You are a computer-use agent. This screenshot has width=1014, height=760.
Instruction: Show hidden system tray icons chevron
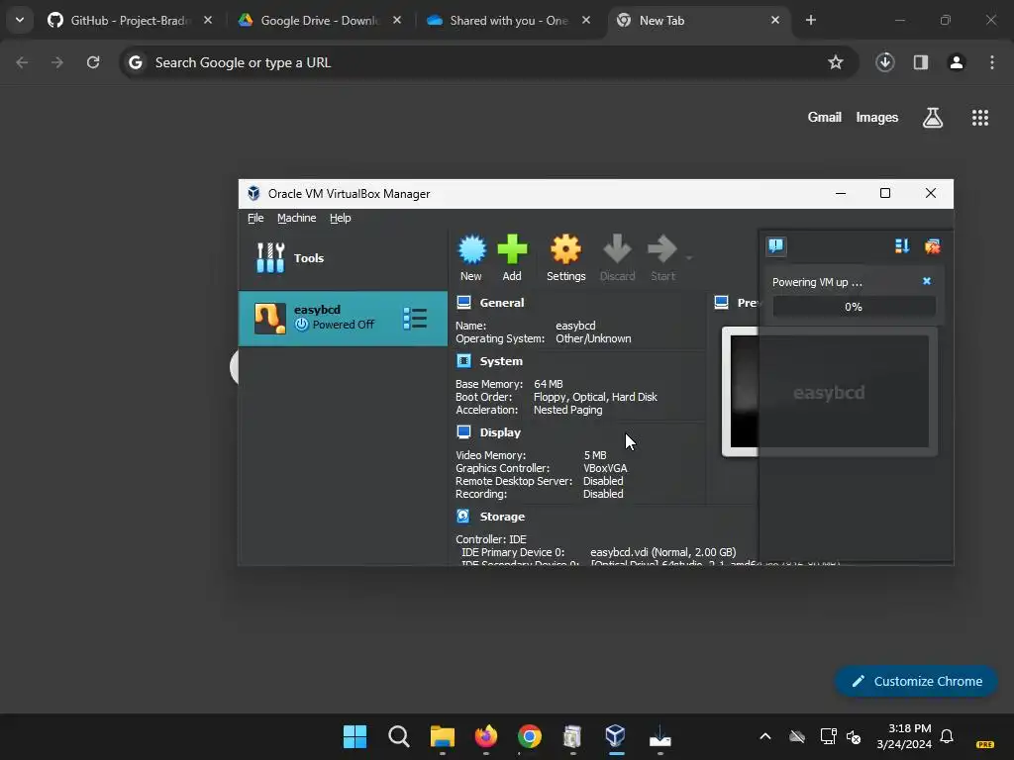click(x=765, y=736)
